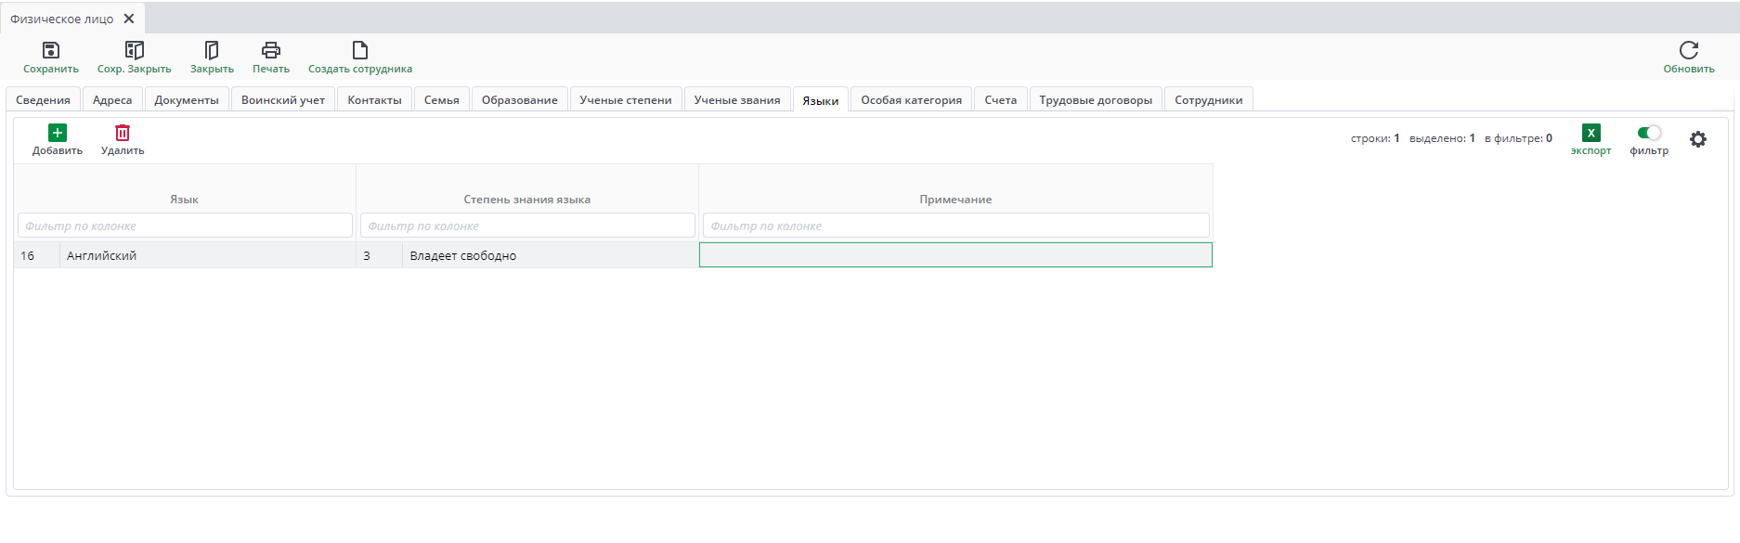Click the Примечание column filter field
Screen dimensions: 1740x543
tap(955, 226)
